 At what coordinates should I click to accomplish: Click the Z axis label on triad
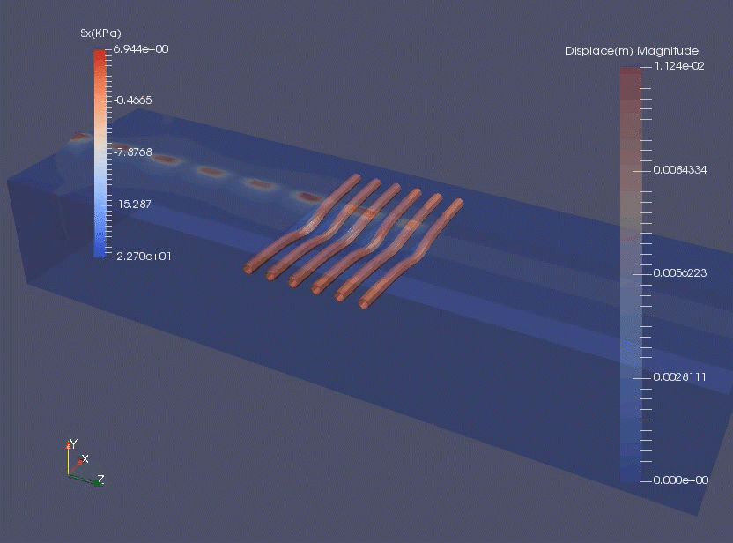click(100, 480)
